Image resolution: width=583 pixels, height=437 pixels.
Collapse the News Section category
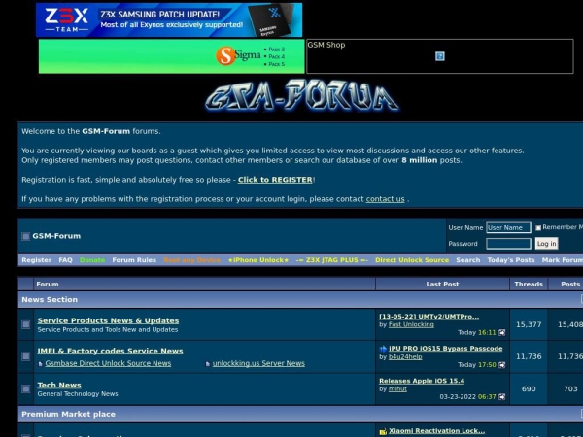pos(581,299)
